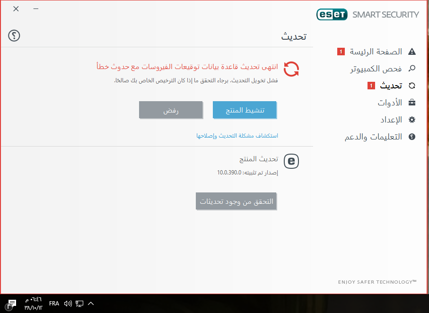Image resolution: width=429 pixels, height=313 pixels.
Task: Click the help and support sidebar icon
Action: coord(412,137)
